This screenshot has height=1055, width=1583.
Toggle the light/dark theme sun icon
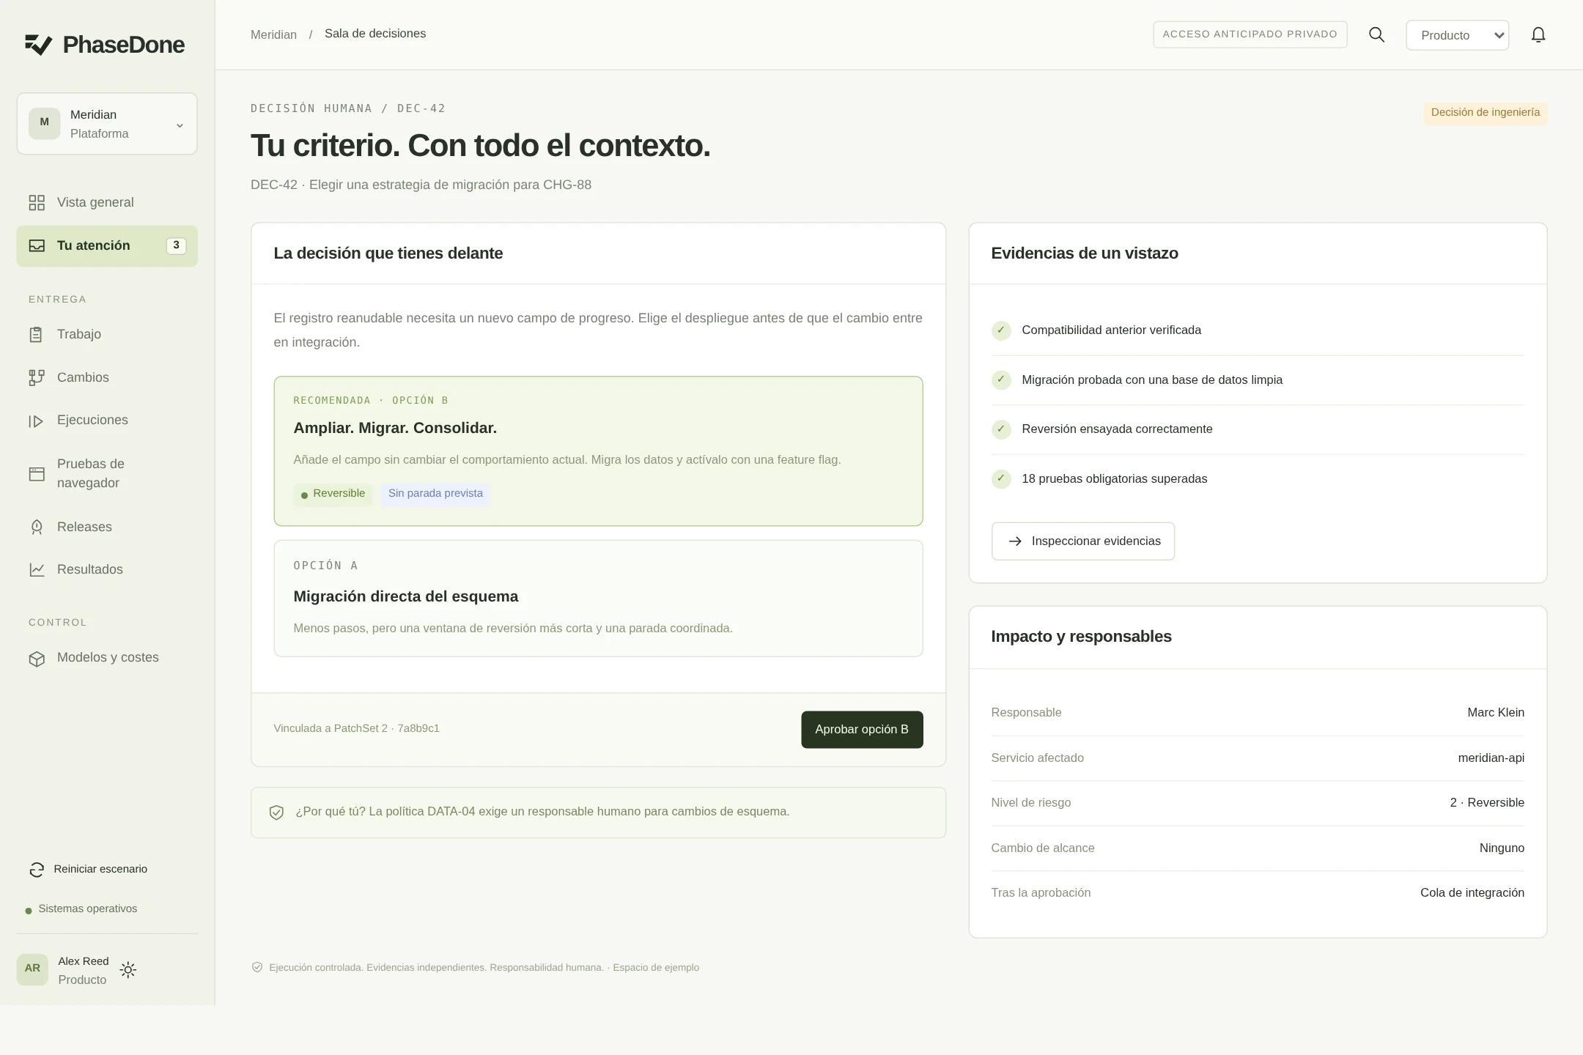click(128, 970)
